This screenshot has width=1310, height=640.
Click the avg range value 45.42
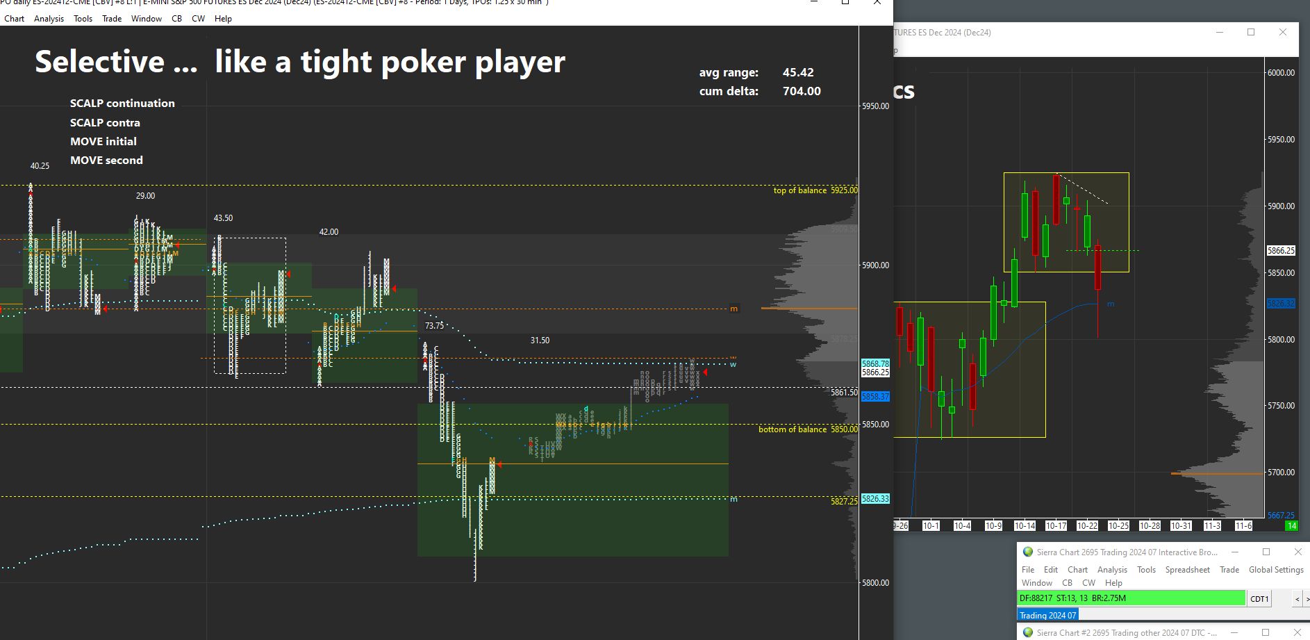798,72
